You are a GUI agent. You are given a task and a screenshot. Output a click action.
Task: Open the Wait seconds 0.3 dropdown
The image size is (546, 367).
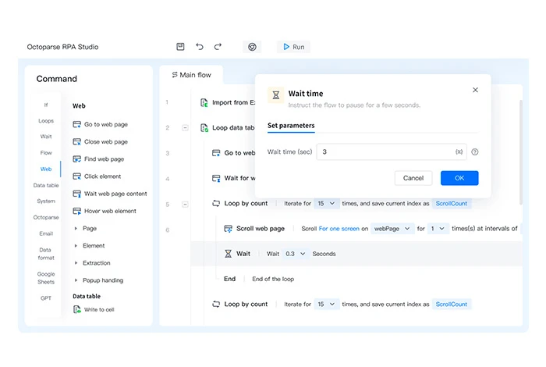coord(296,254)
